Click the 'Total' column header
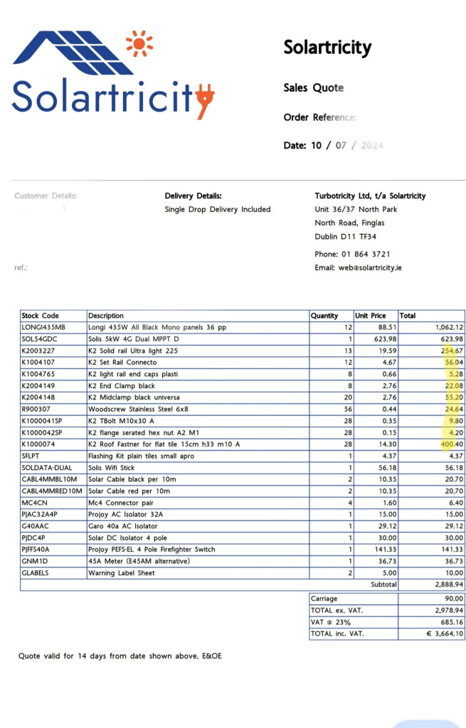 click(x=408, y=316)
